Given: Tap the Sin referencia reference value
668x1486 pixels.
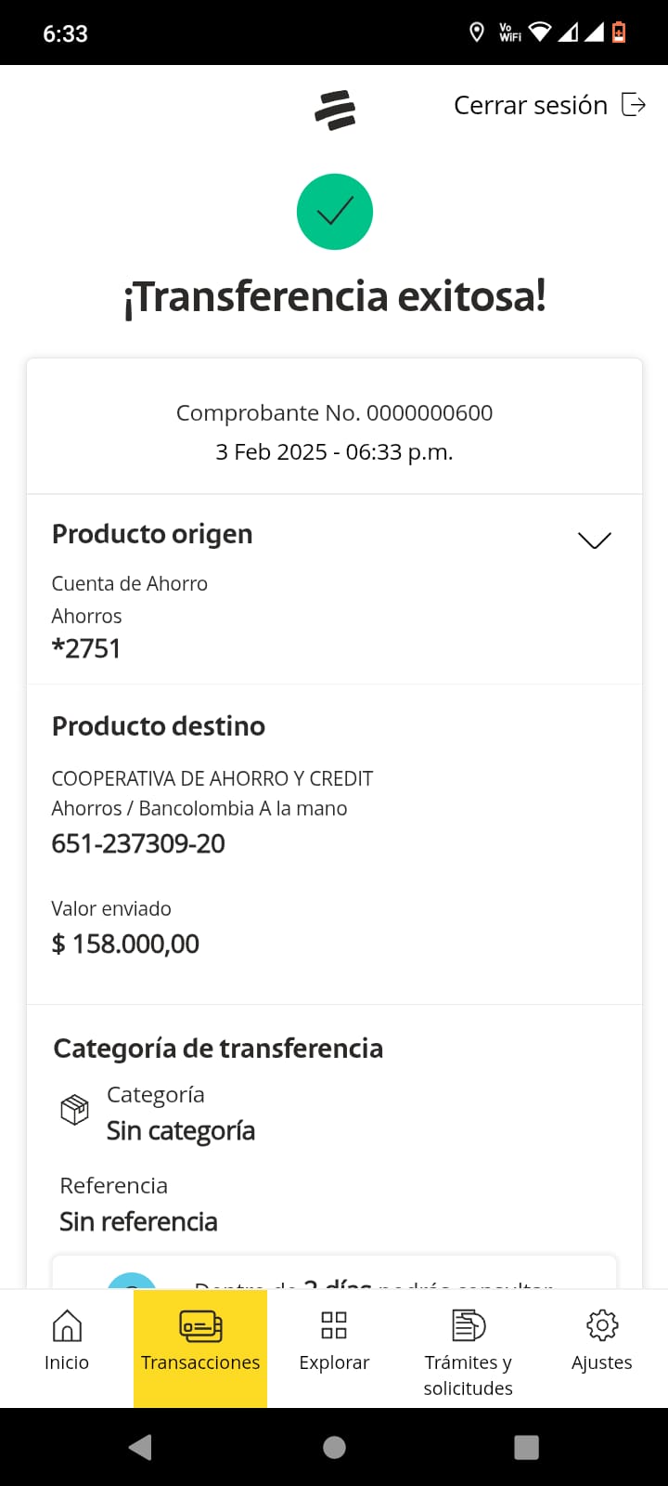Looking at the screenshot, I should (138, 1222).
